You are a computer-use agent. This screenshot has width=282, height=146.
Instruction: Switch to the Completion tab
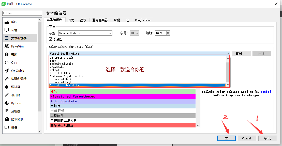143,20
